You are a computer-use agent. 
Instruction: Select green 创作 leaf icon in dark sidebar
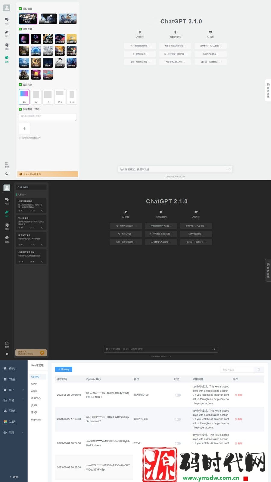pos(7,214)
